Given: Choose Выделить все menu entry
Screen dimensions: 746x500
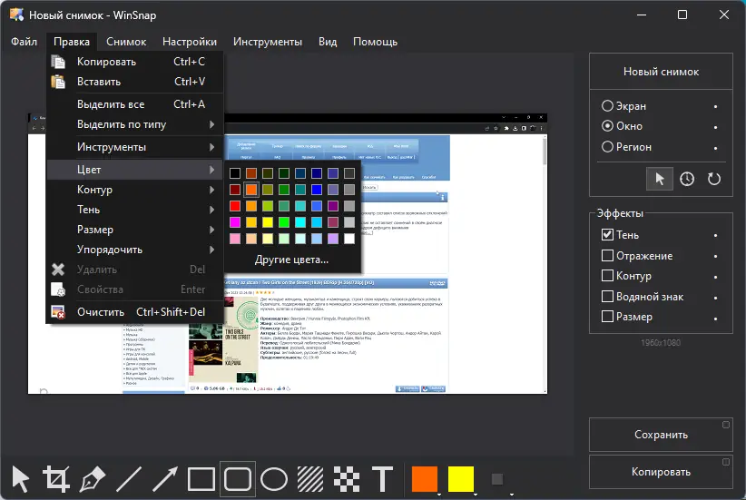Looking at the screenshot, I should (134, 104).
